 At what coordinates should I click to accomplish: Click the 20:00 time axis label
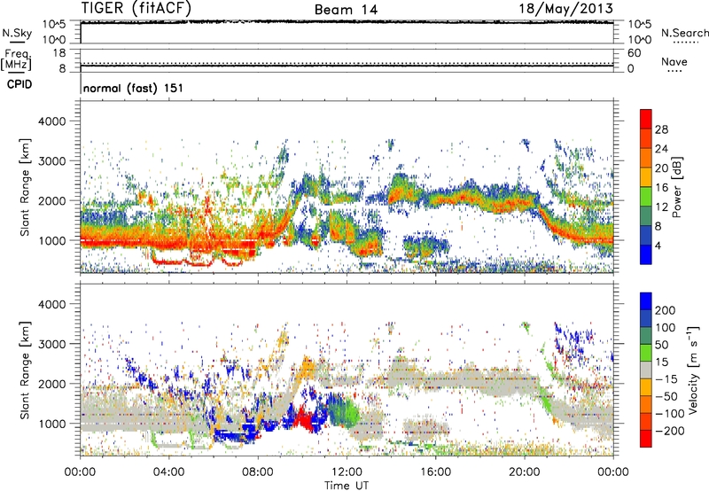tap(524, 472)
